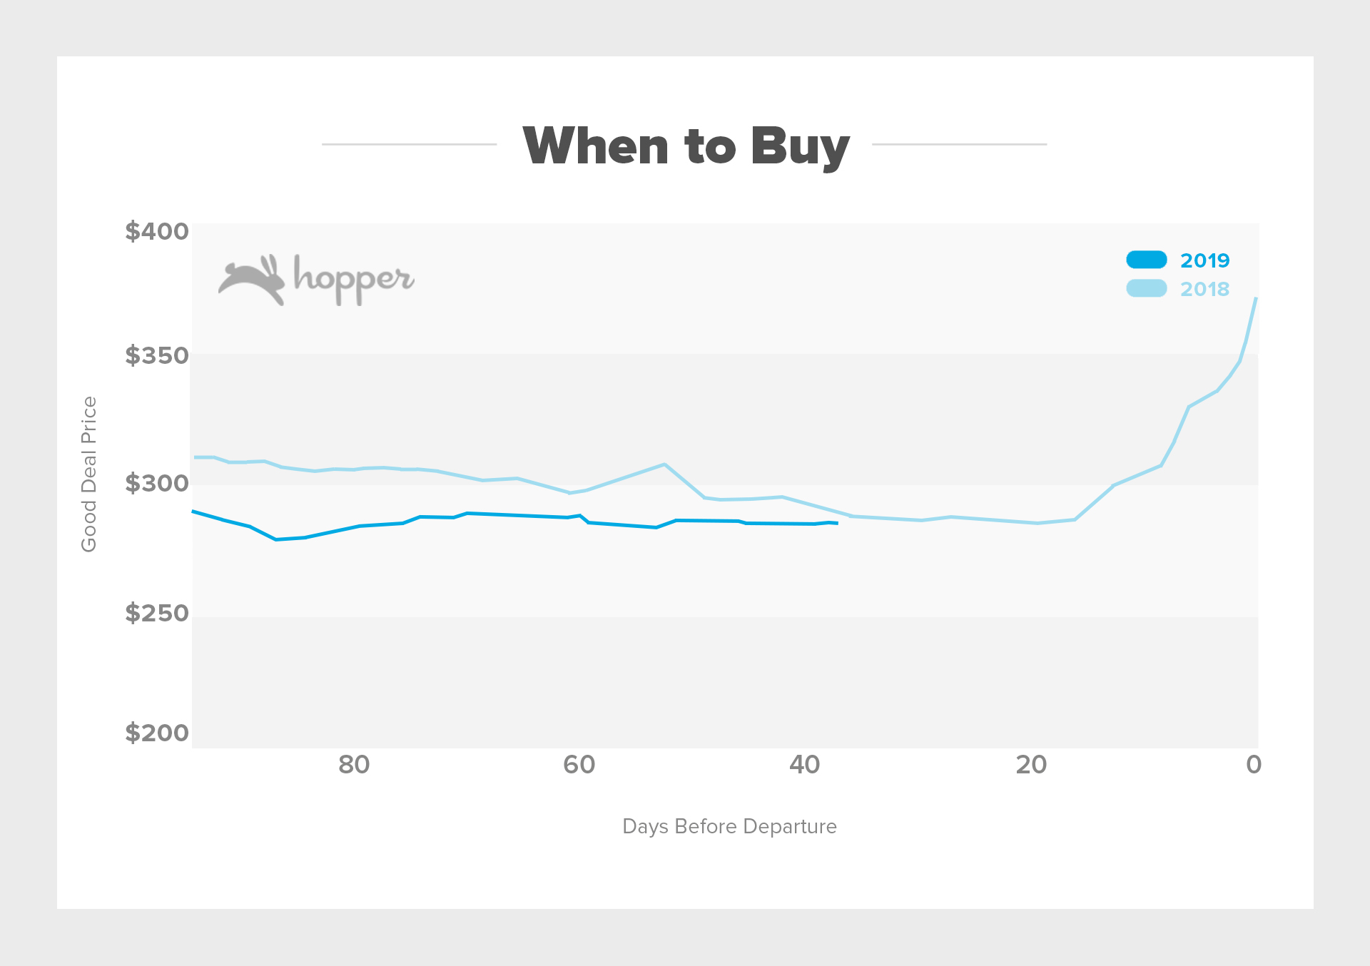This screenshot has height=966, width=1370.
Task: Select the 2018 legend label
Action: tap(1205, 289)
